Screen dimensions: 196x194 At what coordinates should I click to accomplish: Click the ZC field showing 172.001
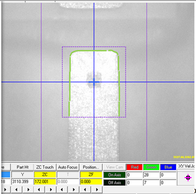45,182
